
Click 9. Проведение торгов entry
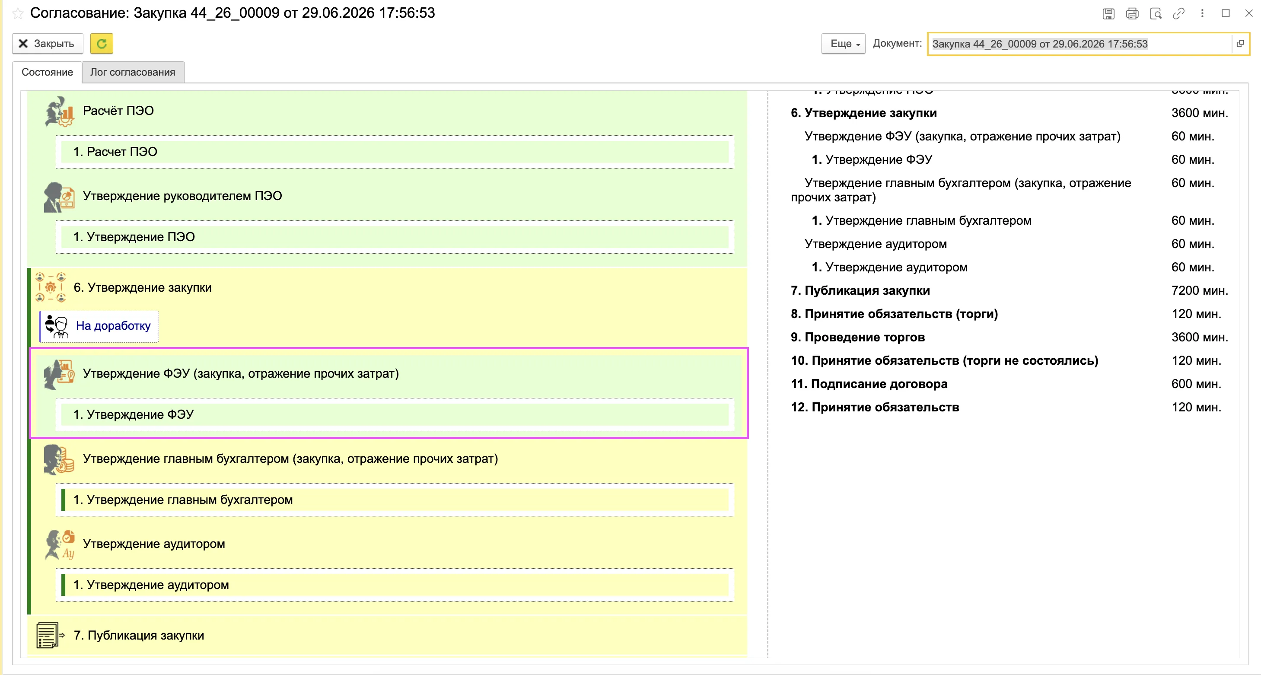point(858,337)
